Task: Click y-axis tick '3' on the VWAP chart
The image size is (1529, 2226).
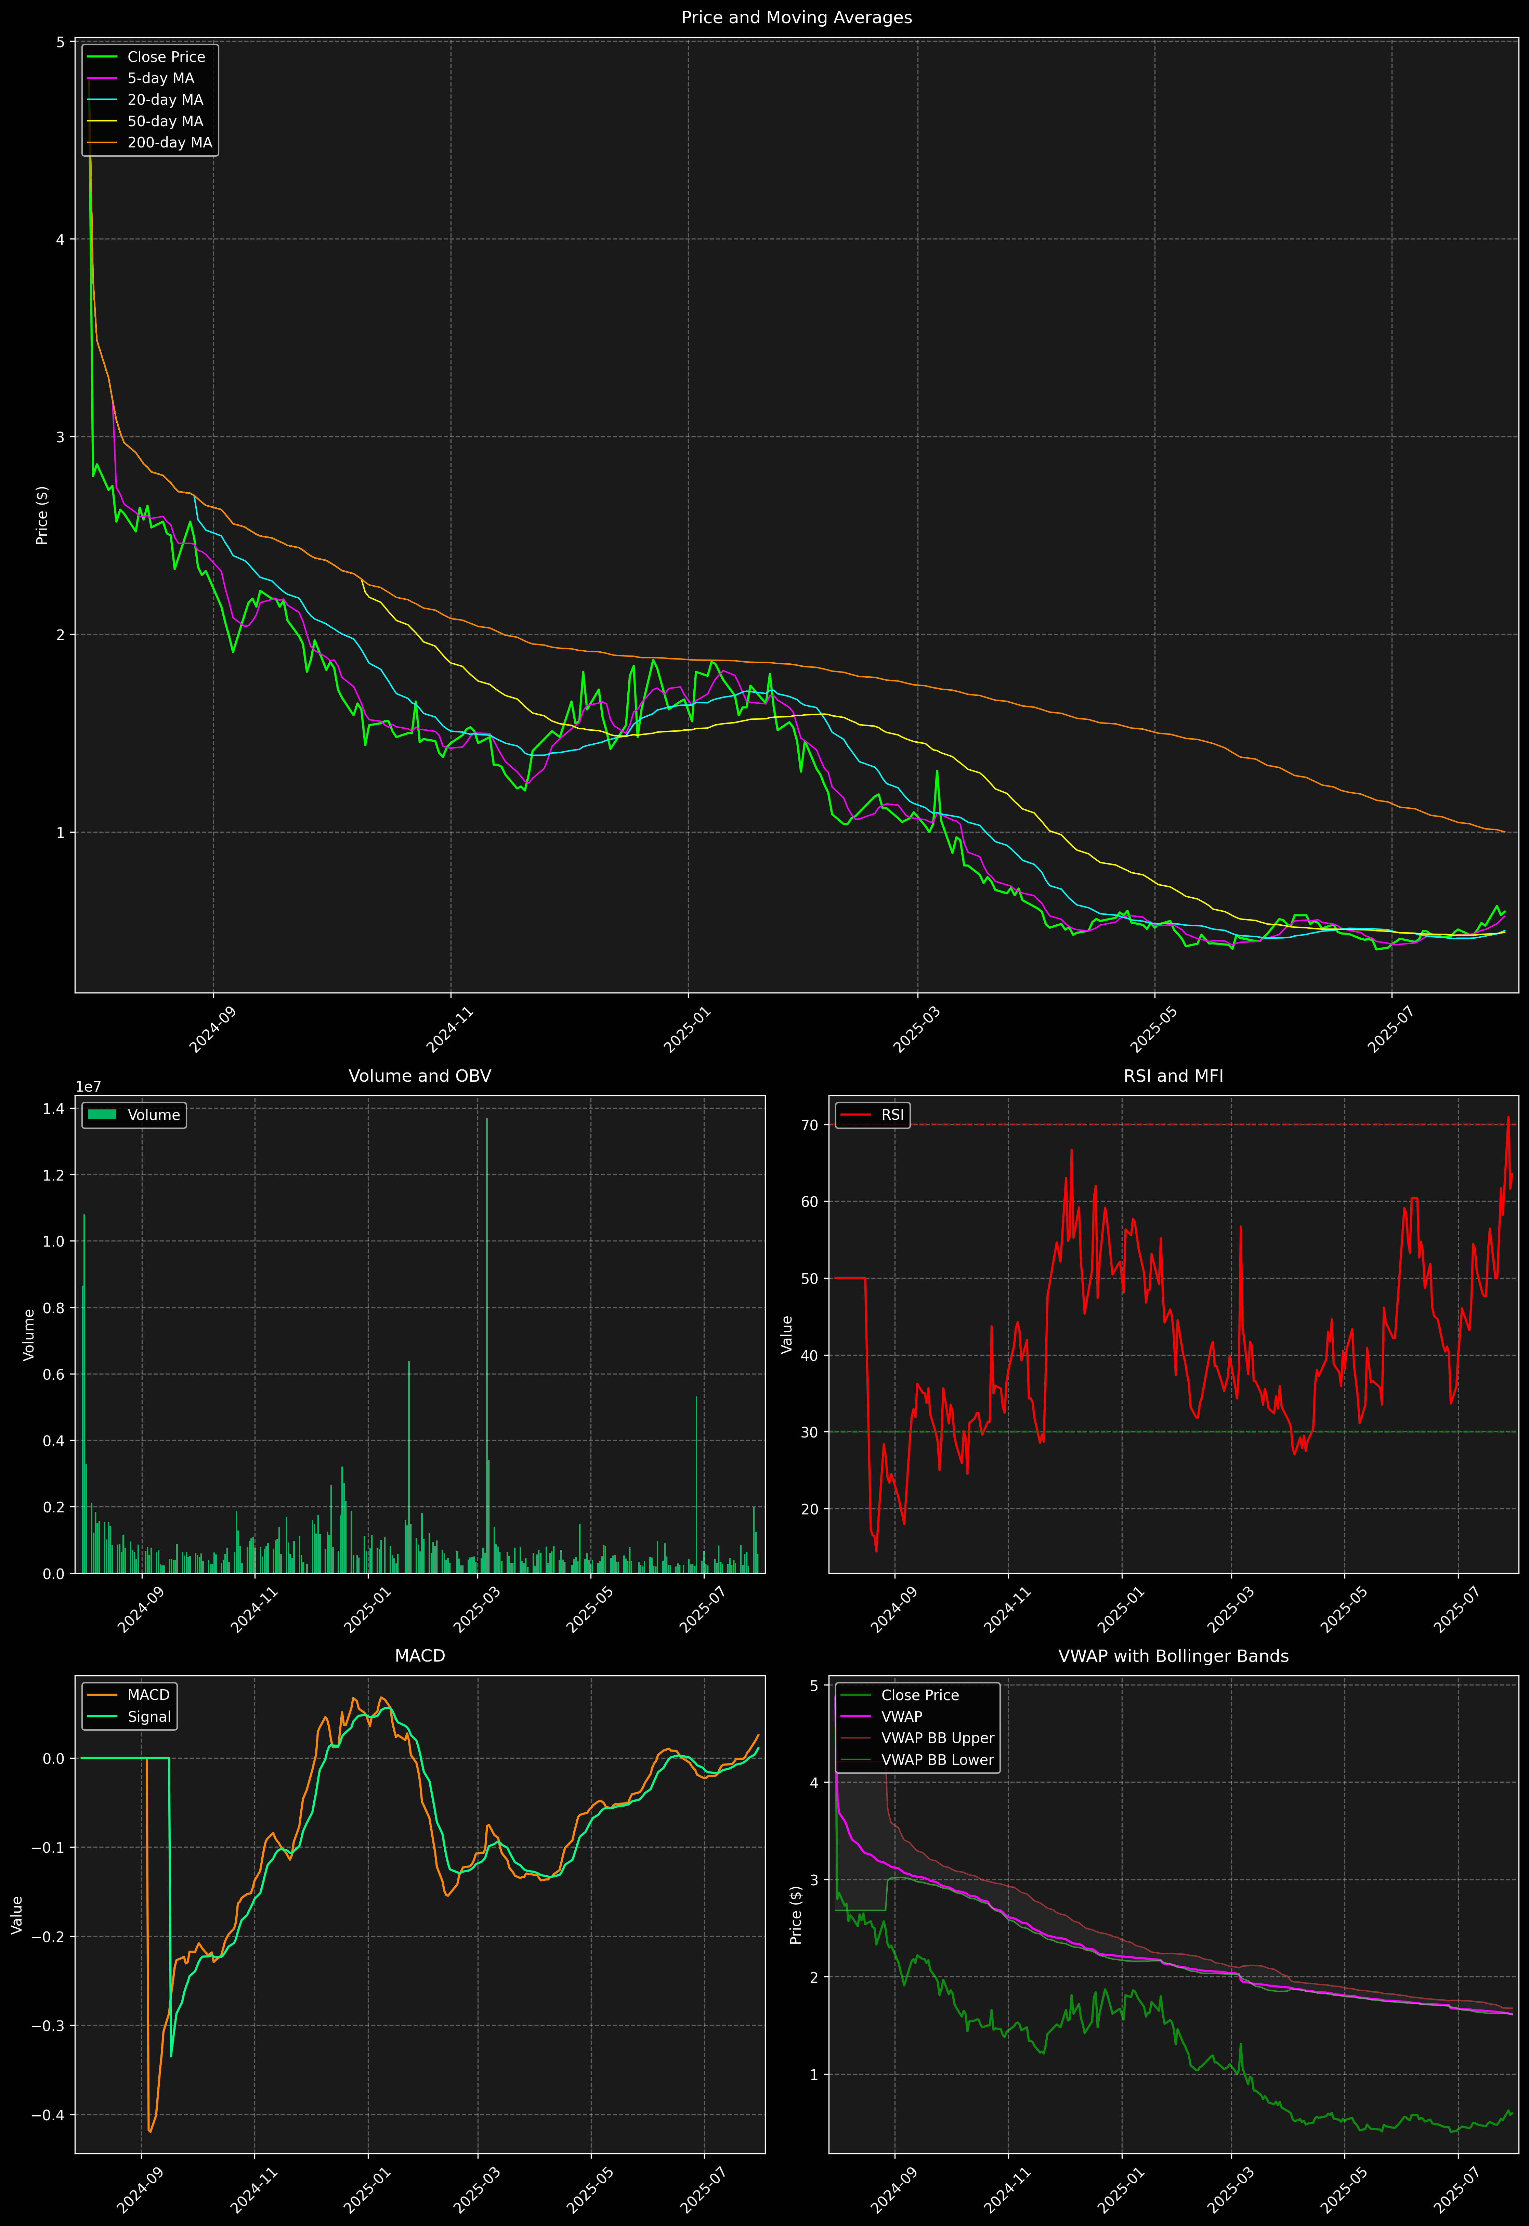Action: coord(814,1880)
